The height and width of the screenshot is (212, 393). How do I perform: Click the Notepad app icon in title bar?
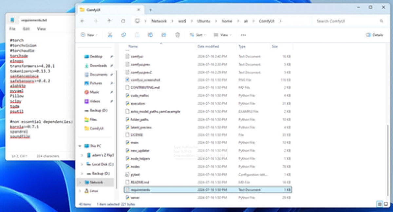tap(12, 20)
